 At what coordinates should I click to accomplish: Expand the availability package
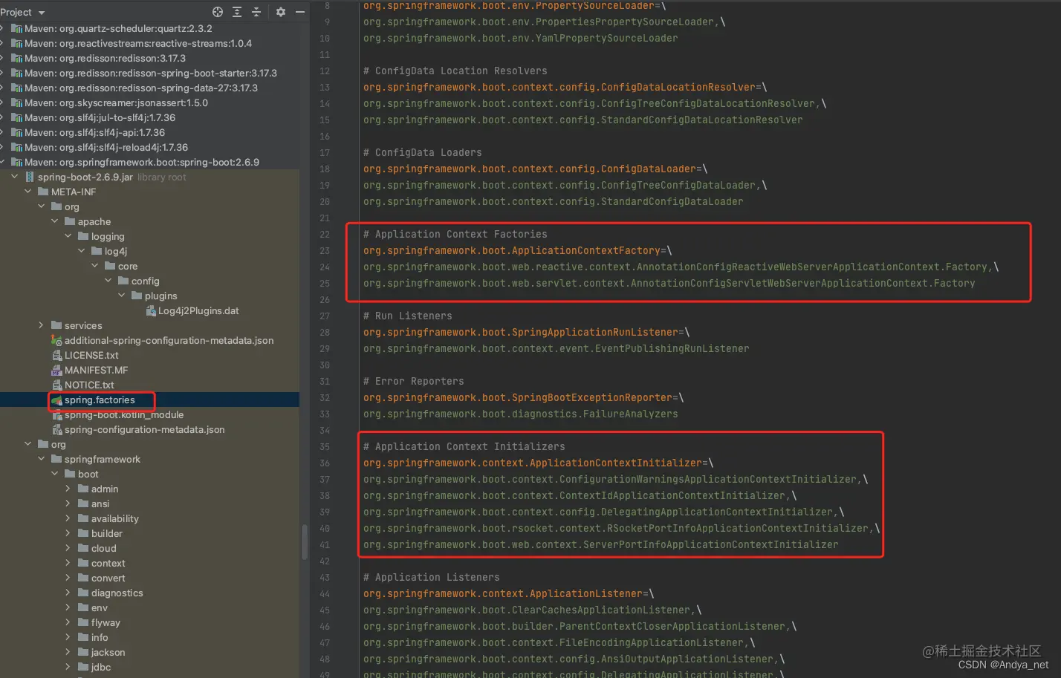coord(68,518)
